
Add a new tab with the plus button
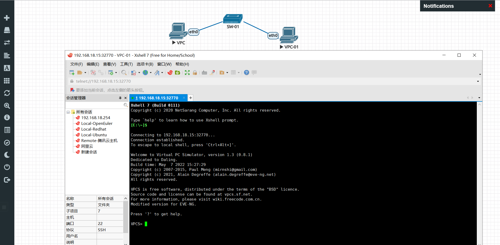pos(191,98)
